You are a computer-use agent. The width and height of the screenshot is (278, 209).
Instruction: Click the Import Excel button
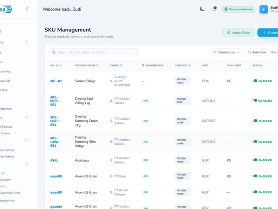[239, 33]
